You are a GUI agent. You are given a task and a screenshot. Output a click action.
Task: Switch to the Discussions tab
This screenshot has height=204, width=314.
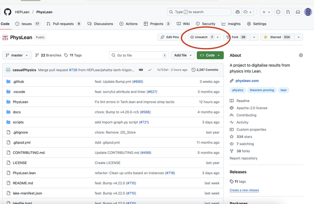point(100,24)
